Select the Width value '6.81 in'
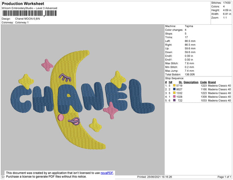This screenshot has height=180, width=233. tap(227, 14)
